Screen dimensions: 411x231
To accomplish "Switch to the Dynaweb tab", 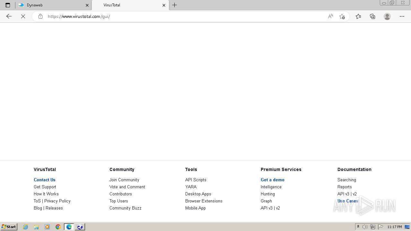I will point(54,5).
